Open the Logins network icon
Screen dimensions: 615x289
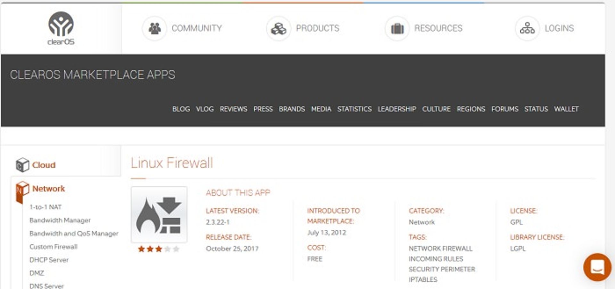527,29
